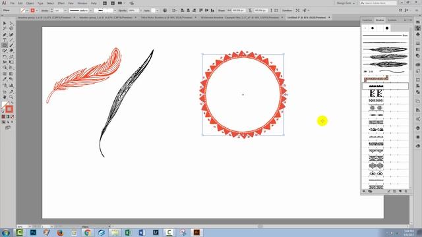Open the stroke color dropdown in control bar
422x237 pixels.
point(37,11)
